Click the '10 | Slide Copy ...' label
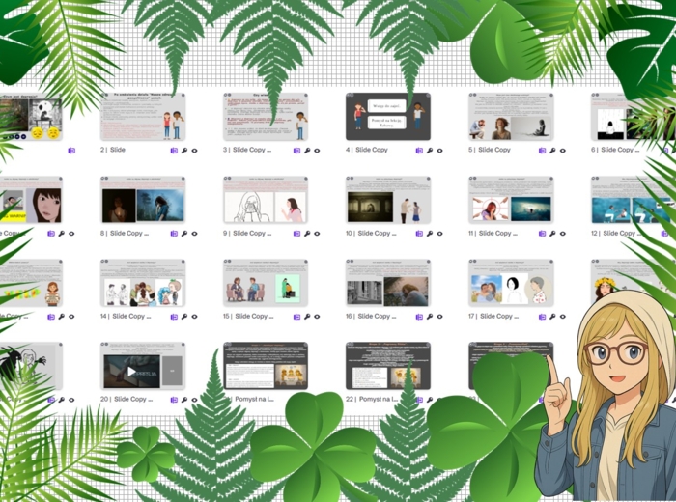 tap(371, 233)
